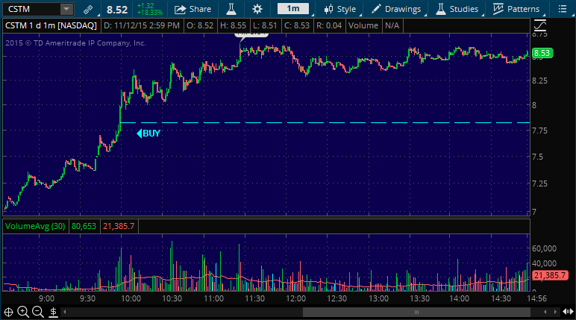Click into the CSTM symbol field
The width and height of the screenshot is (576, 320).
(x=31, y=9)
